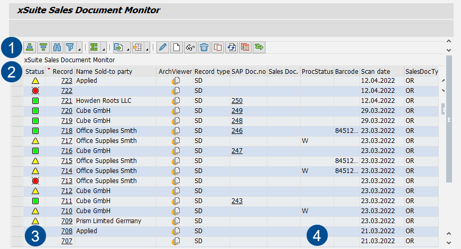The image size is (461, 249).
Task: Select the row of record 721 via row selector
Action: (x=17, y=101)
